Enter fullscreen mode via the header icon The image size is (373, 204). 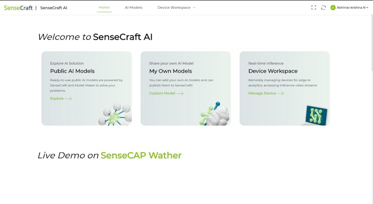click(x=314, y=8)
